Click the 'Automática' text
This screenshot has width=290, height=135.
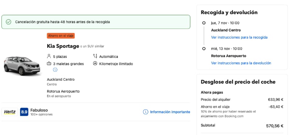tap(108, 57)
